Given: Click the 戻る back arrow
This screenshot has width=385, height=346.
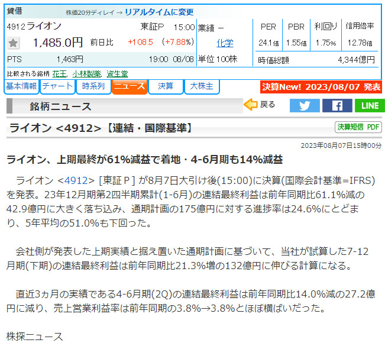Looking at the screenshot, I should [259, 105].
